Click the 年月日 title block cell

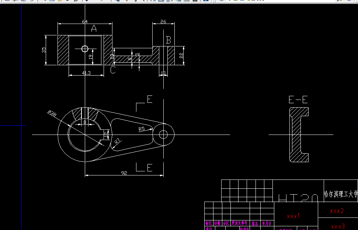coord(267,223)
